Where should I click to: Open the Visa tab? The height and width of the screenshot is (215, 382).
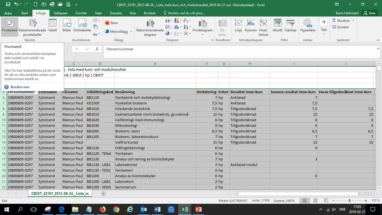tap(132, 13)
